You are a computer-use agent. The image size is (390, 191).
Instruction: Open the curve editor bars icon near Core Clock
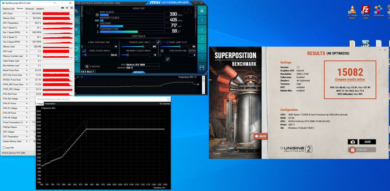click(x=84, y=51)
